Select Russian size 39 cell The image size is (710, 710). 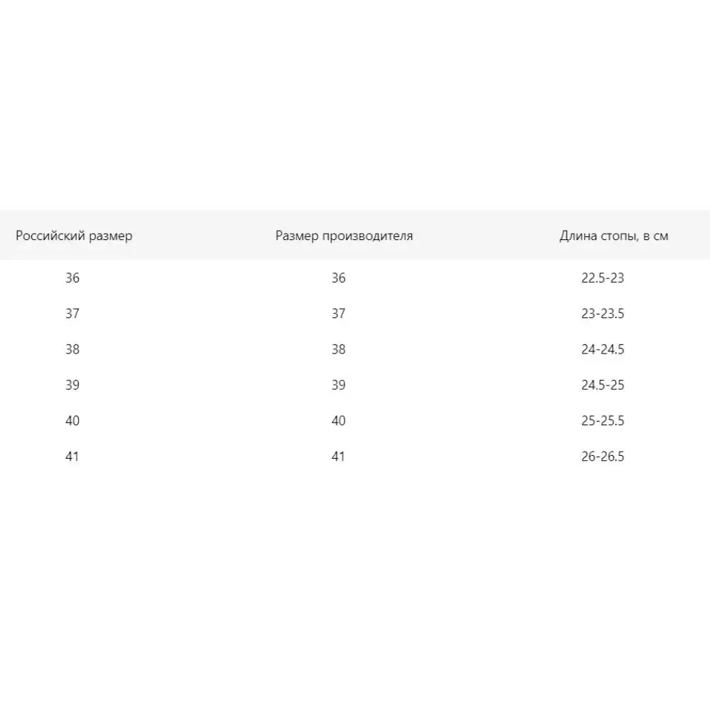point(72,385)
